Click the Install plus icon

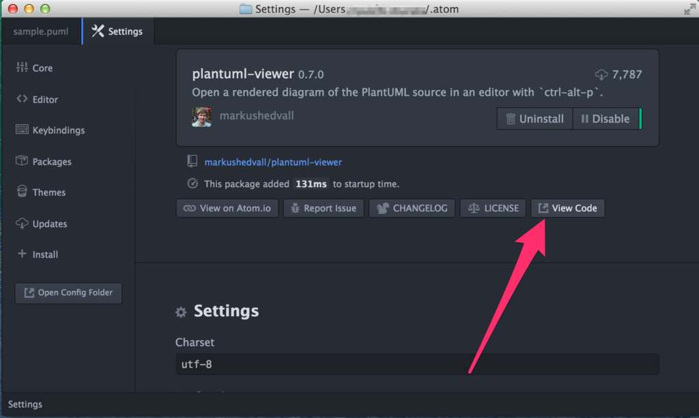point(22,253)
